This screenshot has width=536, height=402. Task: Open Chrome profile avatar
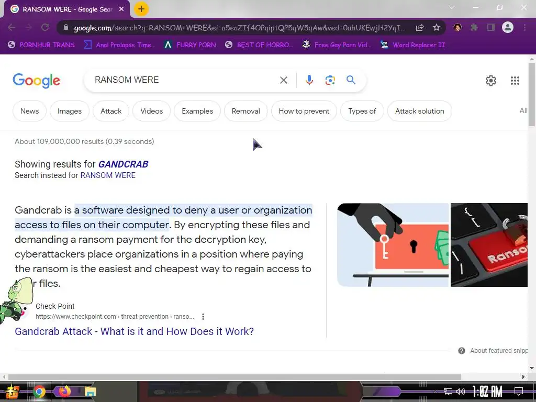click(508, 27)
